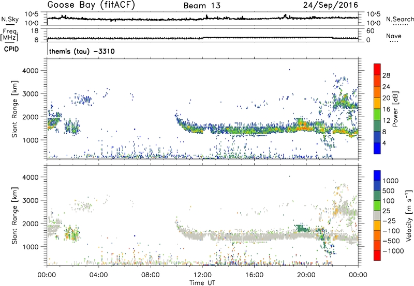
Task: Click the date "24/Sep/2016"
Action: (331, 5)
